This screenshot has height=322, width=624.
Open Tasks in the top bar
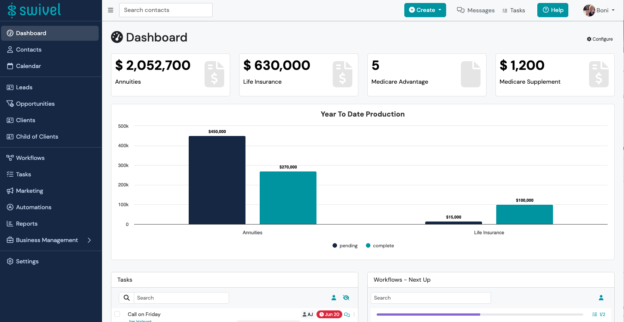click(x=514, y=10)
